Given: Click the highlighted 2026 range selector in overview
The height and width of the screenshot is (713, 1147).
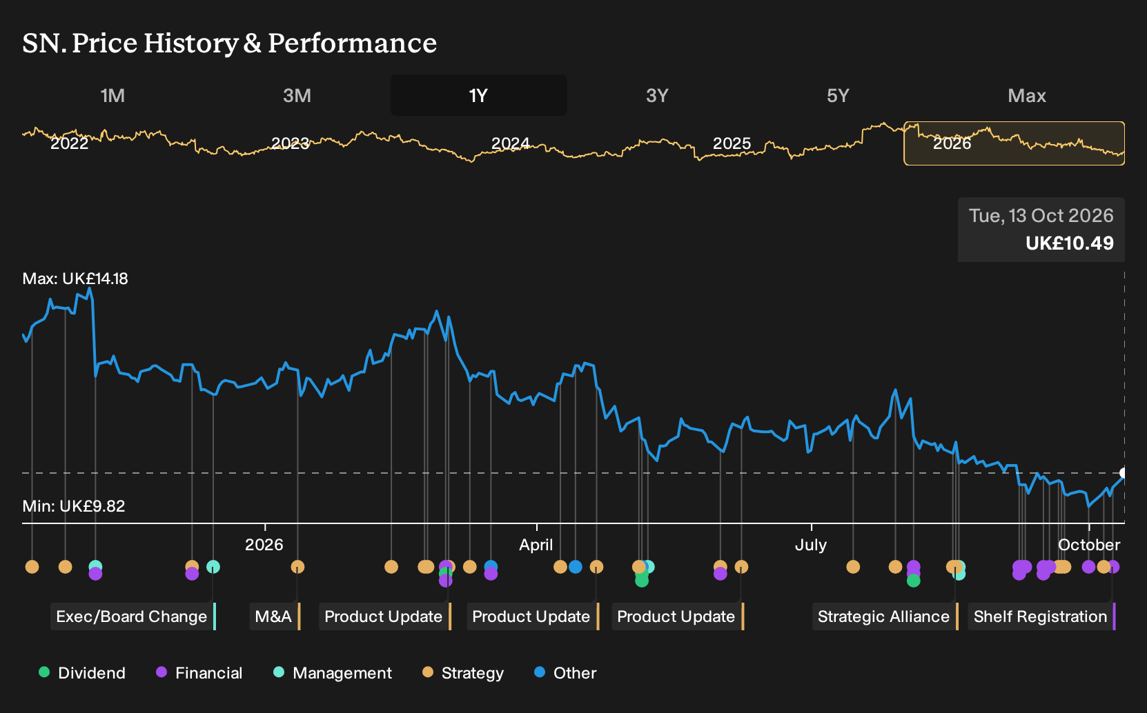Looking at the screenshot, I should coord(1014,143).
